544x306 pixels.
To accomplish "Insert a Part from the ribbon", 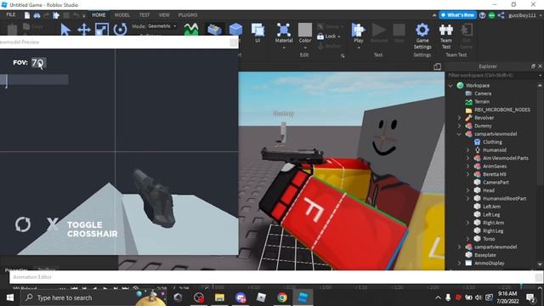I will pos(235,29).
